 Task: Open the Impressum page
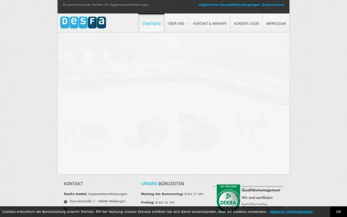tap(276, 24)
